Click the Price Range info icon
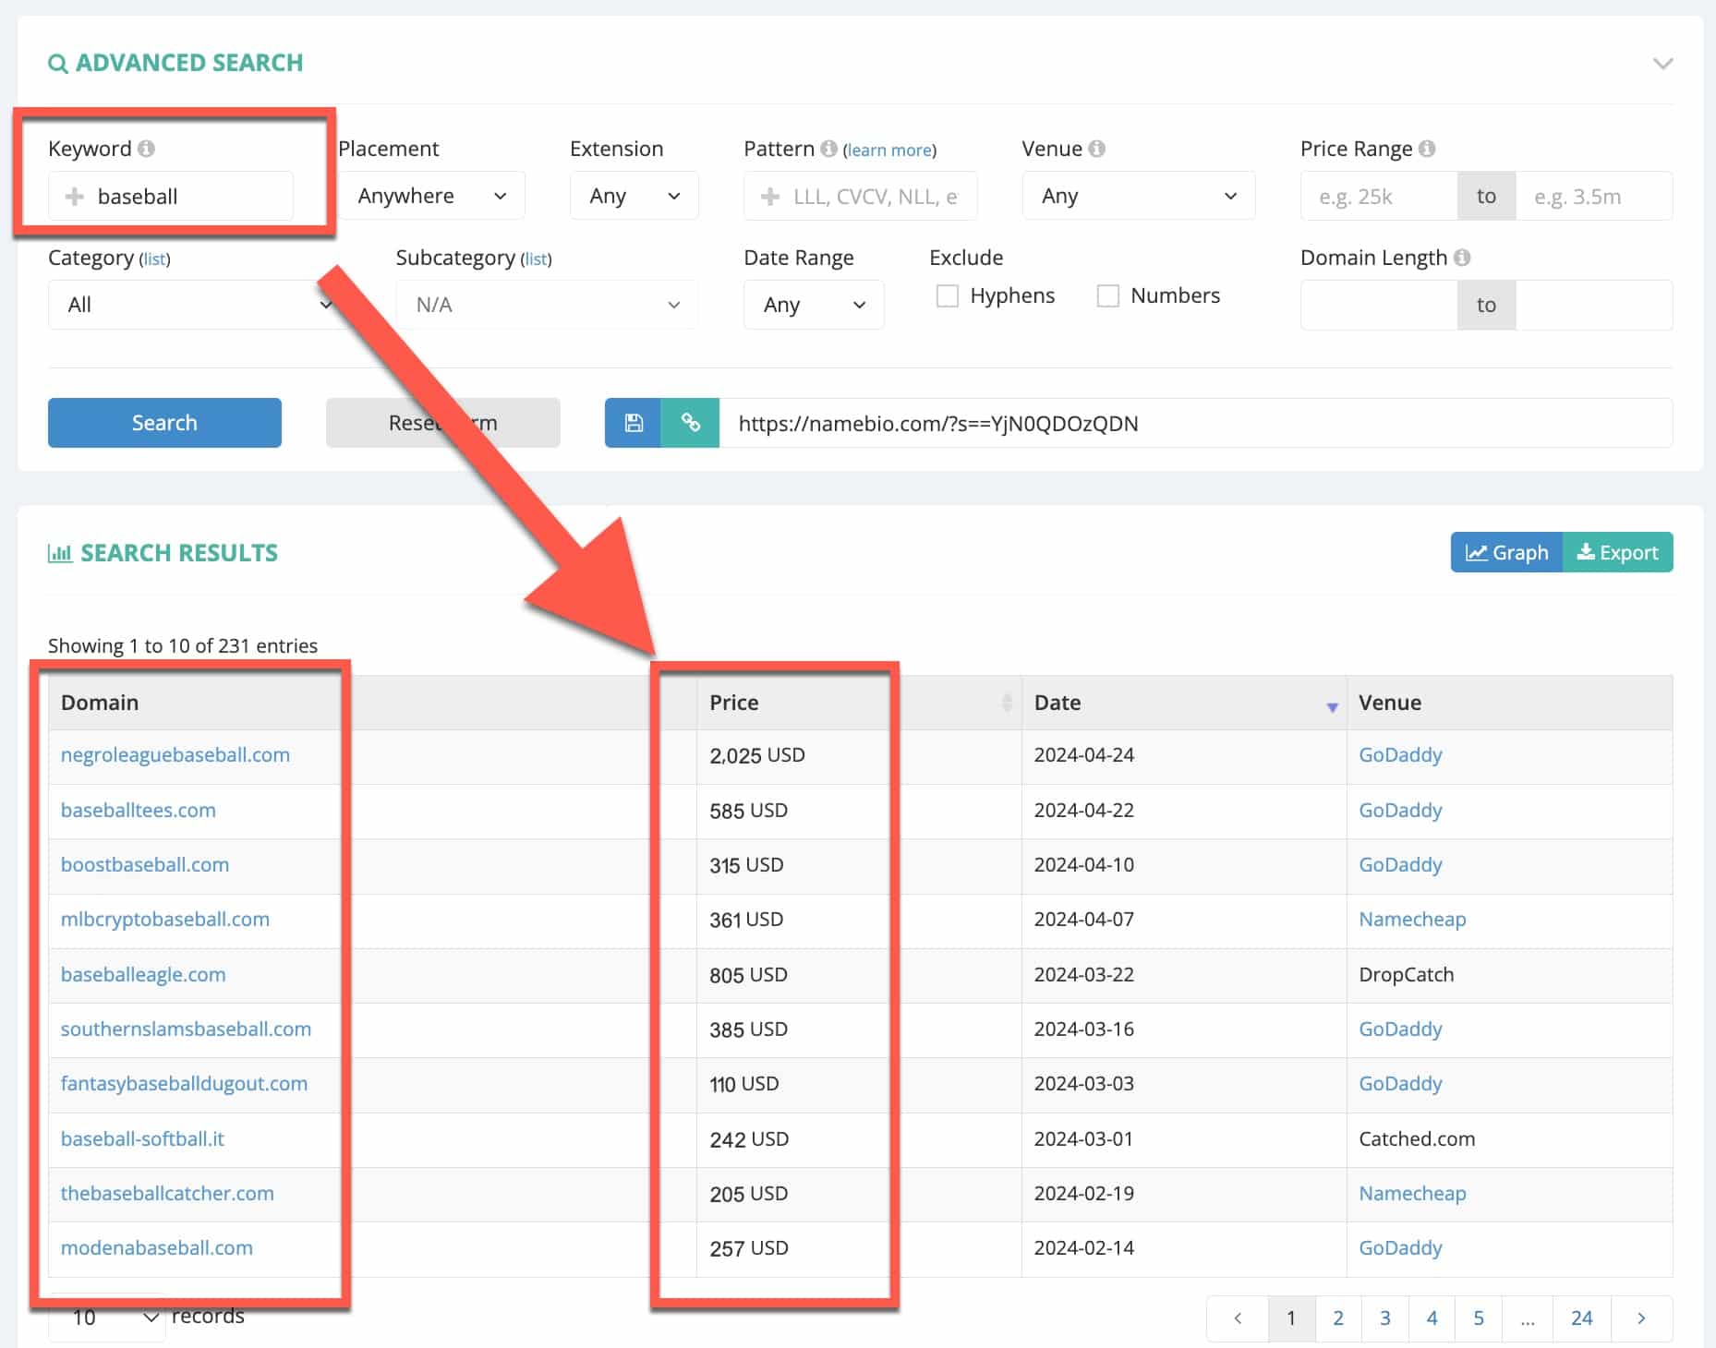1716x1348 pixels. [1427, 149]
